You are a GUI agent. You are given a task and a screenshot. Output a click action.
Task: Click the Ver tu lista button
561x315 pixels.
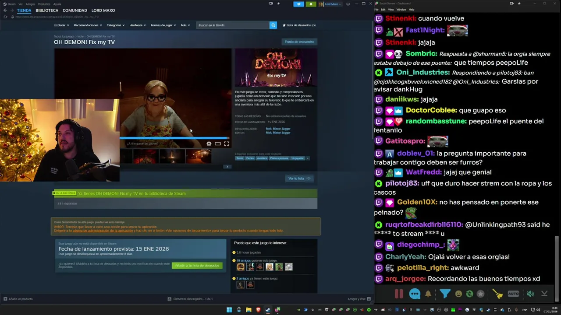(299, 178)
